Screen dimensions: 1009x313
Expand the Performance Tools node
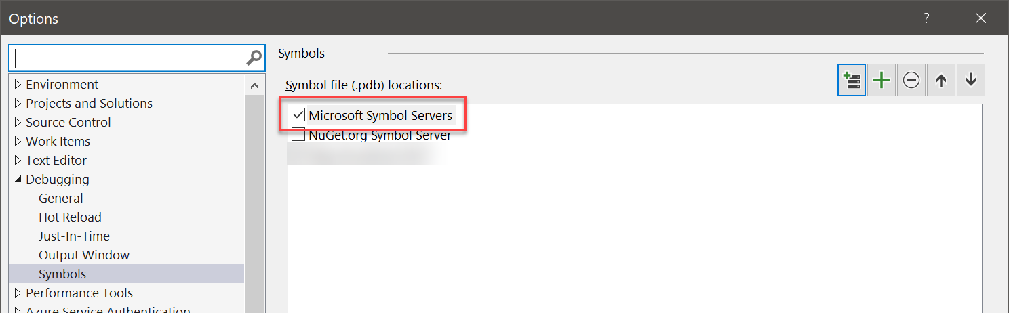[x=18, y=293]
